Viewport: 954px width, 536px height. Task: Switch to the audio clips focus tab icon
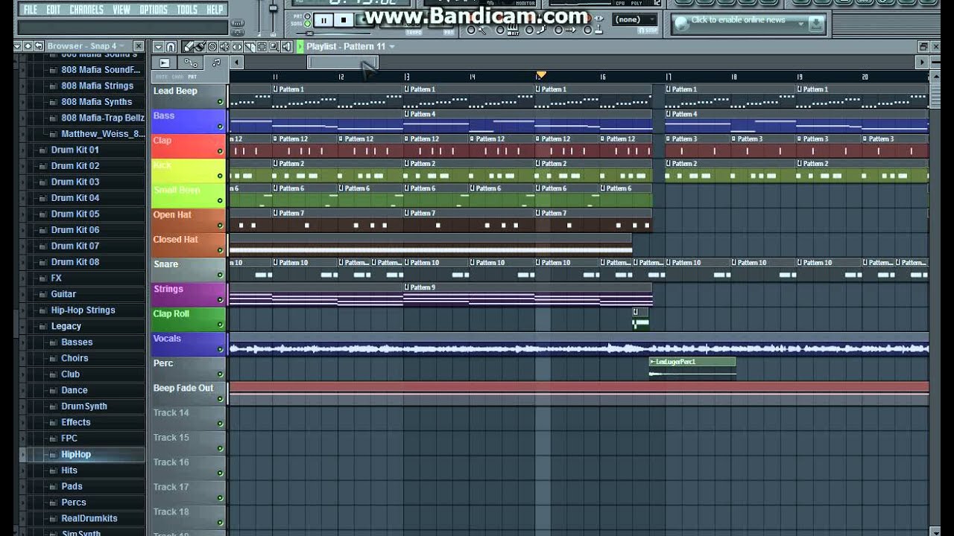[x=165, y=63]
